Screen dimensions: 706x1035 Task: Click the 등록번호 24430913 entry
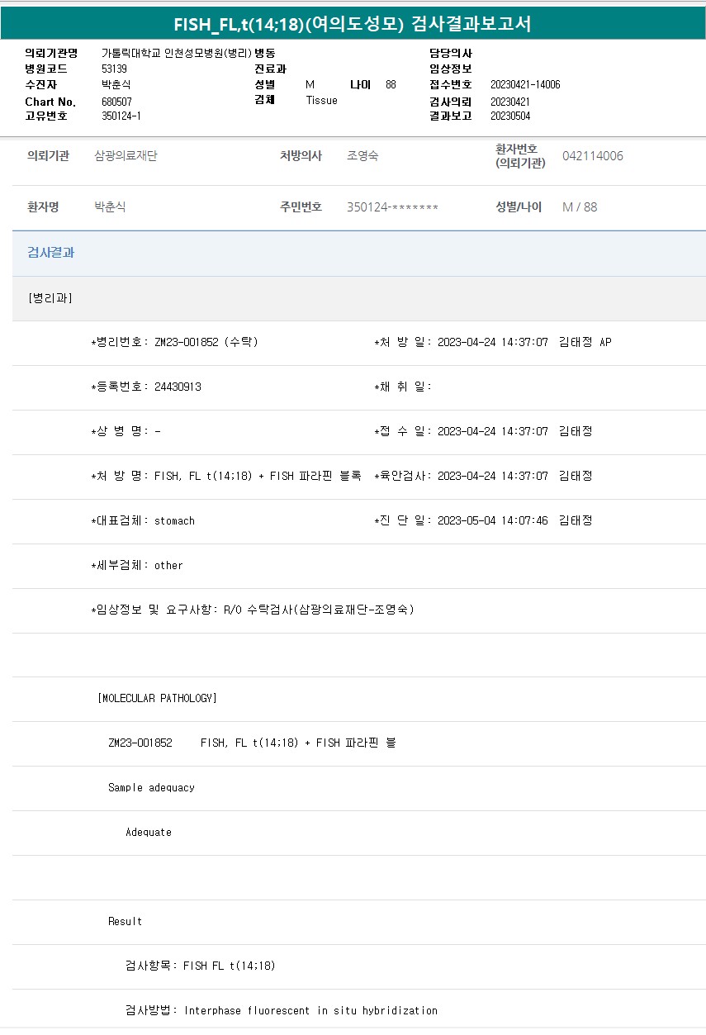click(x=146, y=387)
